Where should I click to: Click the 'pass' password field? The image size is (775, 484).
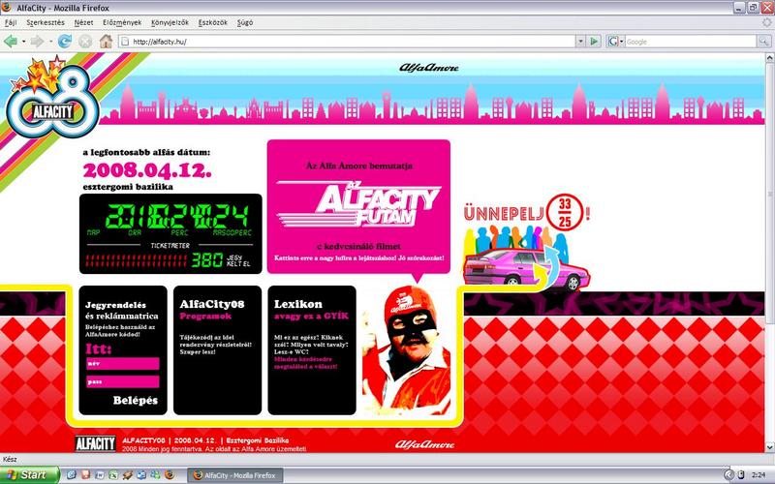coord(123,381)
